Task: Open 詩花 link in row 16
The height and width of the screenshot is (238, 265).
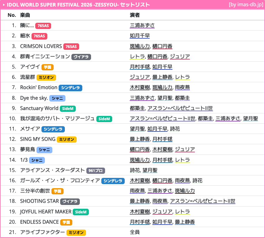Action: [197, 180]
